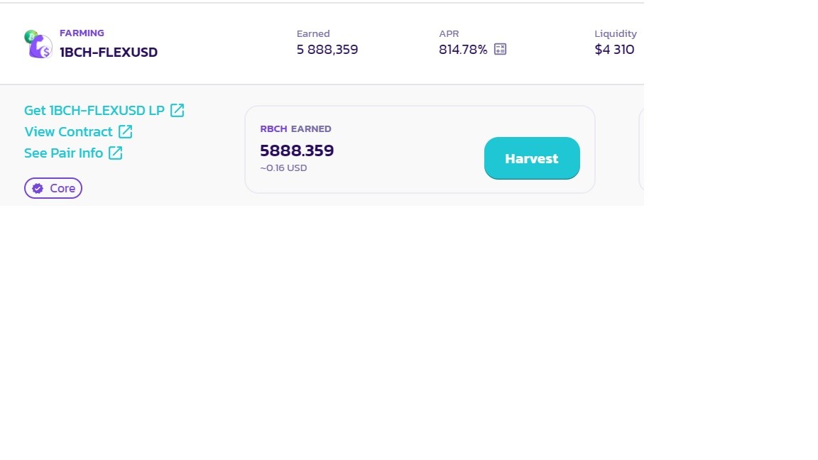818x460 pixels.
Task: Collapse the 1BCH-FLEXUSD farm row by its name
Action: (x=109, y=52)
